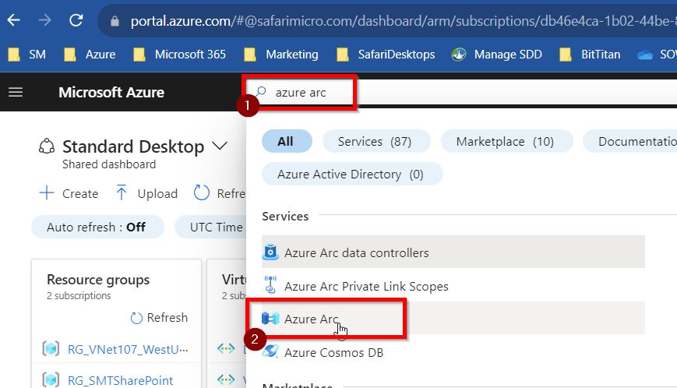Select the All search filter pill
677x388 pixels.
(x=287, y=141)
